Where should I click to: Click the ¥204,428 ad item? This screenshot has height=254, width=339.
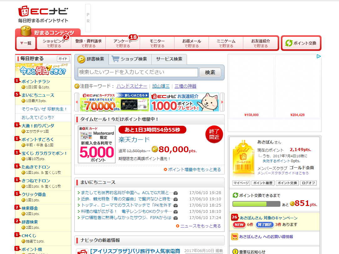click(297, 87)
